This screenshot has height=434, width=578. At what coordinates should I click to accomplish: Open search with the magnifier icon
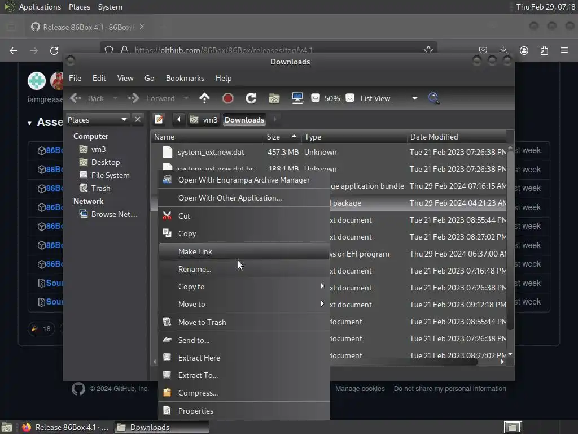click(434, 98)
